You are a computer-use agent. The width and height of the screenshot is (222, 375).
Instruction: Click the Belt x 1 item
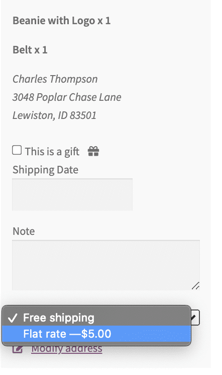click(30, 50)
